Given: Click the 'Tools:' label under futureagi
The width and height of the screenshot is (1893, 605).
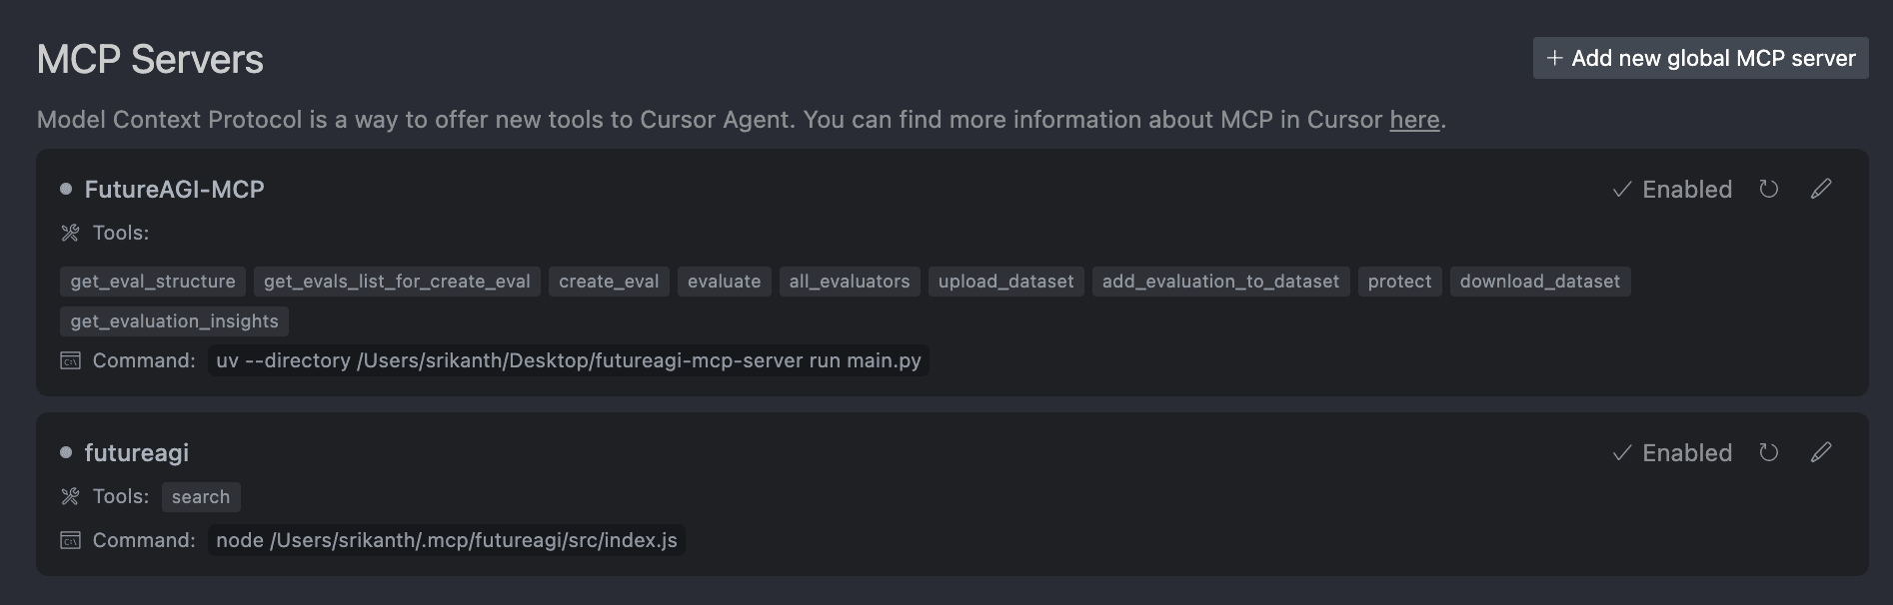Looking at the screenshot, I should click(121, 496).
